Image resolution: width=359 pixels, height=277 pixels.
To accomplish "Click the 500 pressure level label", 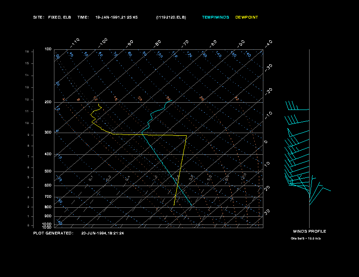I will tap(48, 171).
